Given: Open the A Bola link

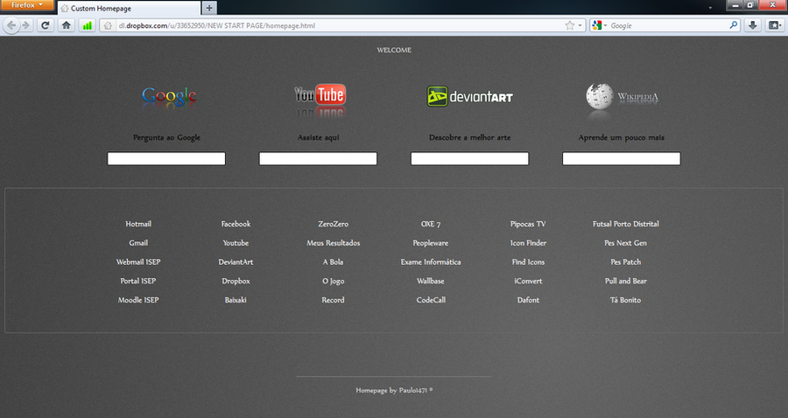Looking at the screenshot, I should (x=334, y=262).
